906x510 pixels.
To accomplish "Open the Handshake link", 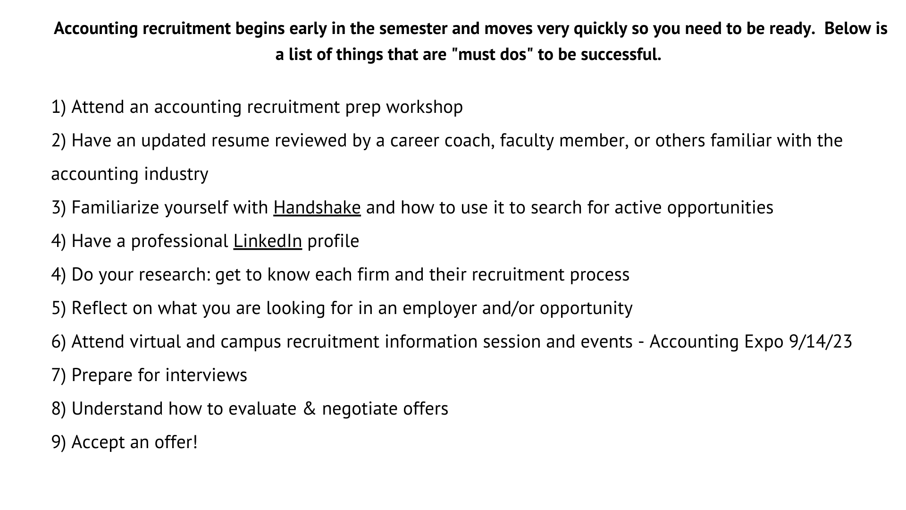I will click(x=317, y=208).
